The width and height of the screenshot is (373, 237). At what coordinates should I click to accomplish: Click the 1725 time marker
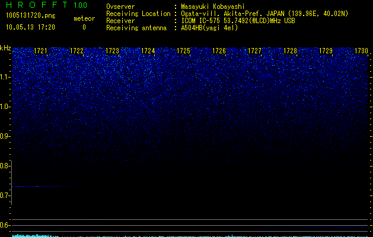coord(184,51)
